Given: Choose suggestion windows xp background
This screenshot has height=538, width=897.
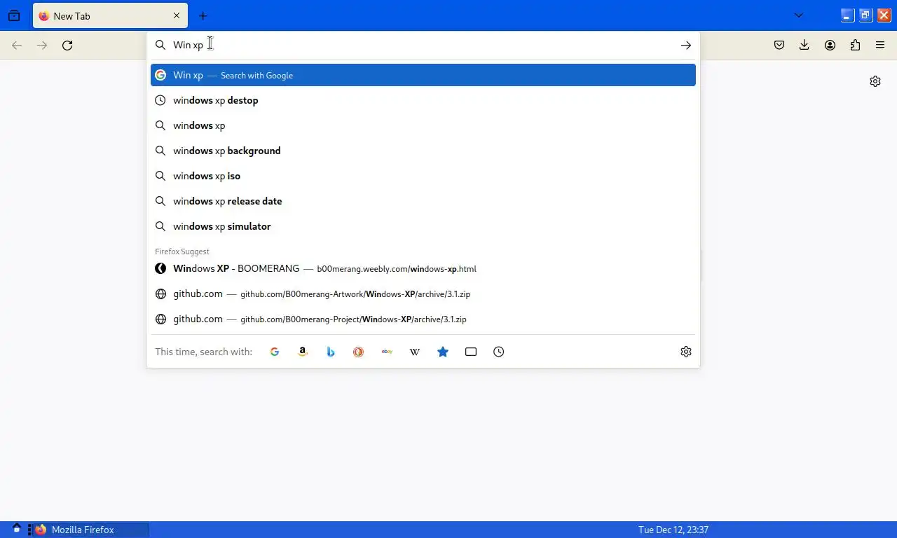Looking at the screenshot, I should coord(423,151).
